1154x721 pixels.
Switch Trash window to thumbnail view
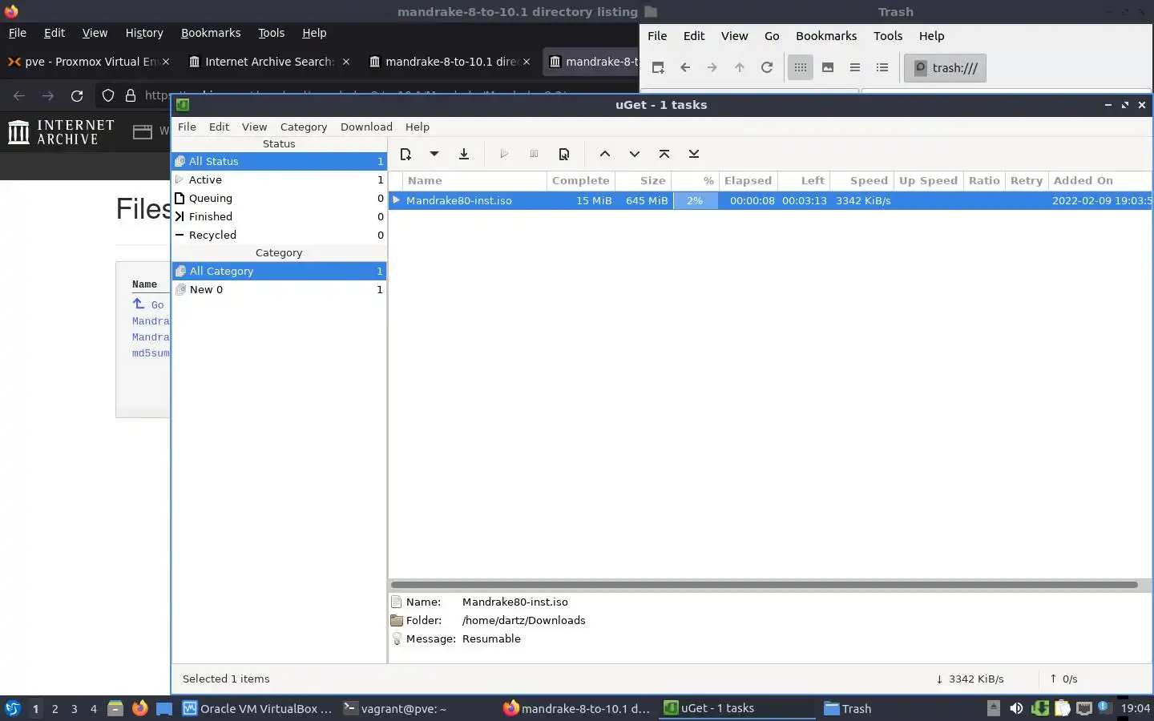[x=828, y=68]
